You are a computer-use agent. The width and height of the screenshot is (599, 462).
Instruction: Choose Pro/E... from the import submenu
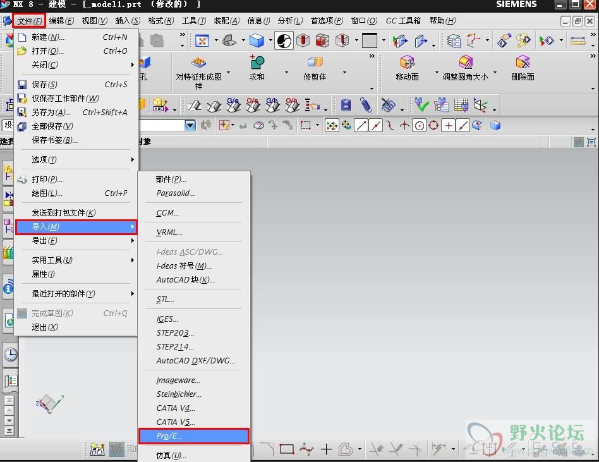[x=194, y=436]
